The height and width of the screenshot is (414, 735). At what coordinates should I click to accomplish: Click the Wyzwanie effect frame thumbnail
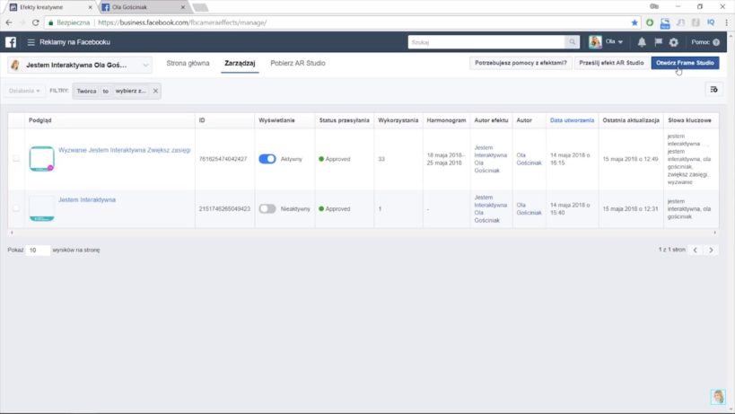click(x=41, y=158)
